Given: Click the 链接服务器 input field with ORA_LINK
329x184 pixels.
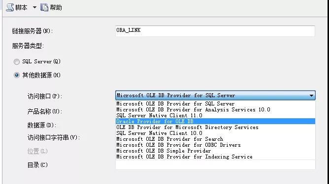Looking at the screenshot, I should (215, 31).
